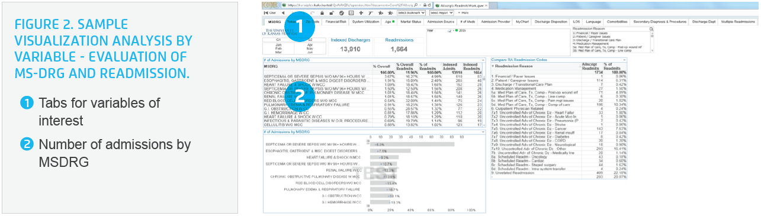This screenshot has width=761, height=216.
Task: Open the Select Bookmark dropdown
Action: 411,13
